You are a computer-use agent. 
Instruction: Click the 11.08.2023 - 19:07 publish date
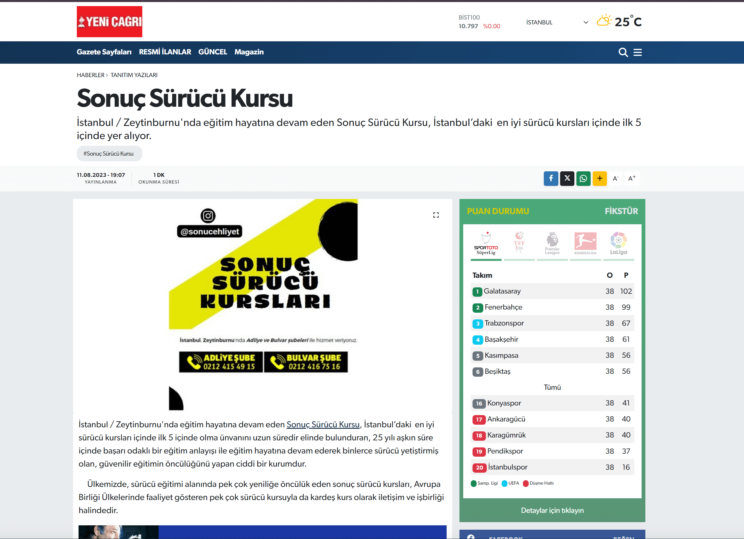pos(101,175)
